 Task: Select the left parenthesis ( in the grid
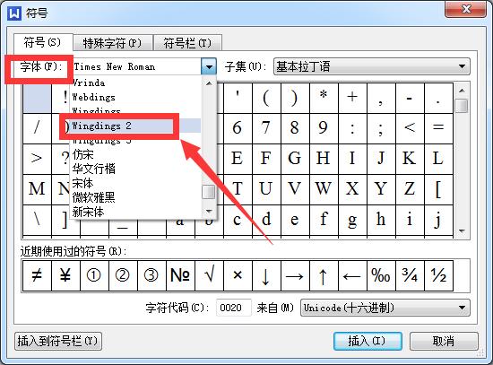266,98
